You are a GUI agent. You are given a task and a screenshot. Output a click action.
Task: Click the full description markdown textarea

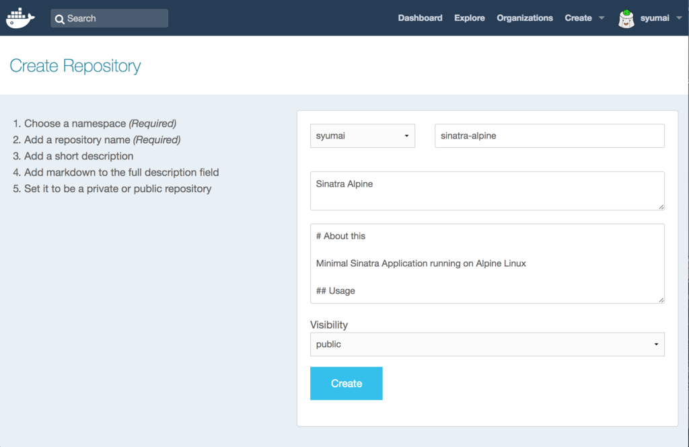tap(487, 263)
